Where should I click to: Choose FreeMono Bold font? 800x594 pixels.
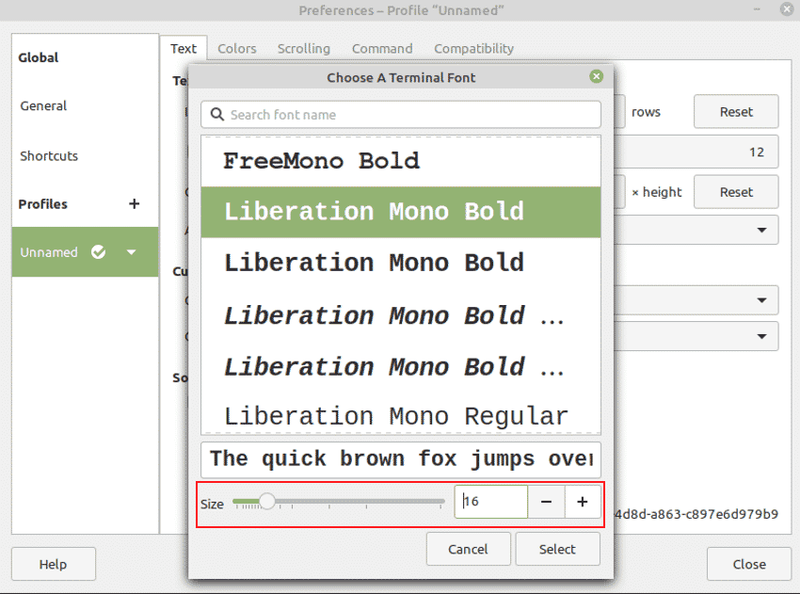click(x=401, y=161)
